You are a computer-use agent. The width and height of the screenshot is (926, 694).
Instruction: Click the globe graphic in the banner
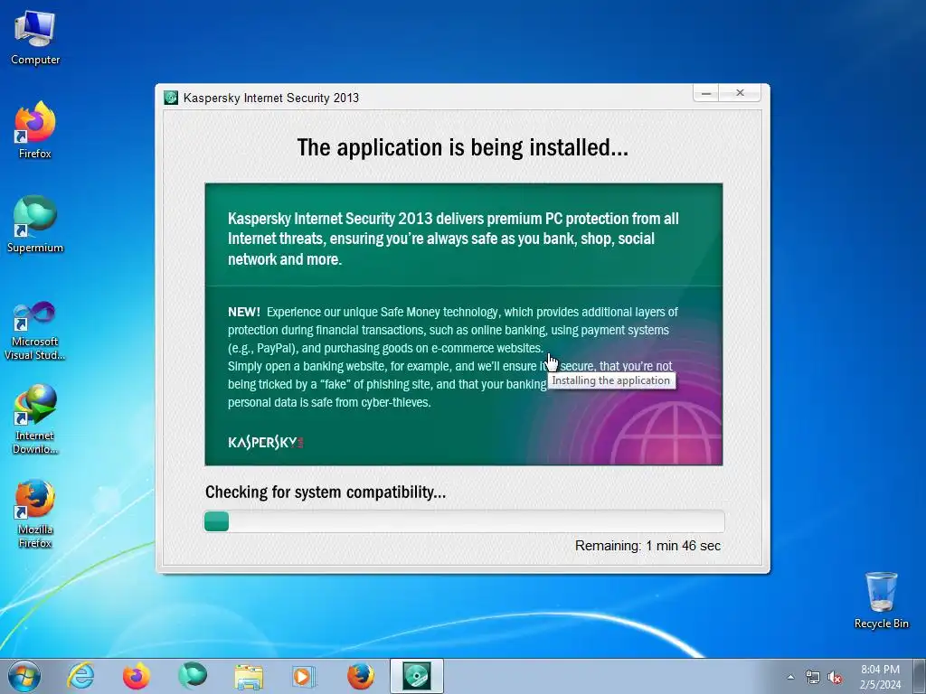(667, 433)
